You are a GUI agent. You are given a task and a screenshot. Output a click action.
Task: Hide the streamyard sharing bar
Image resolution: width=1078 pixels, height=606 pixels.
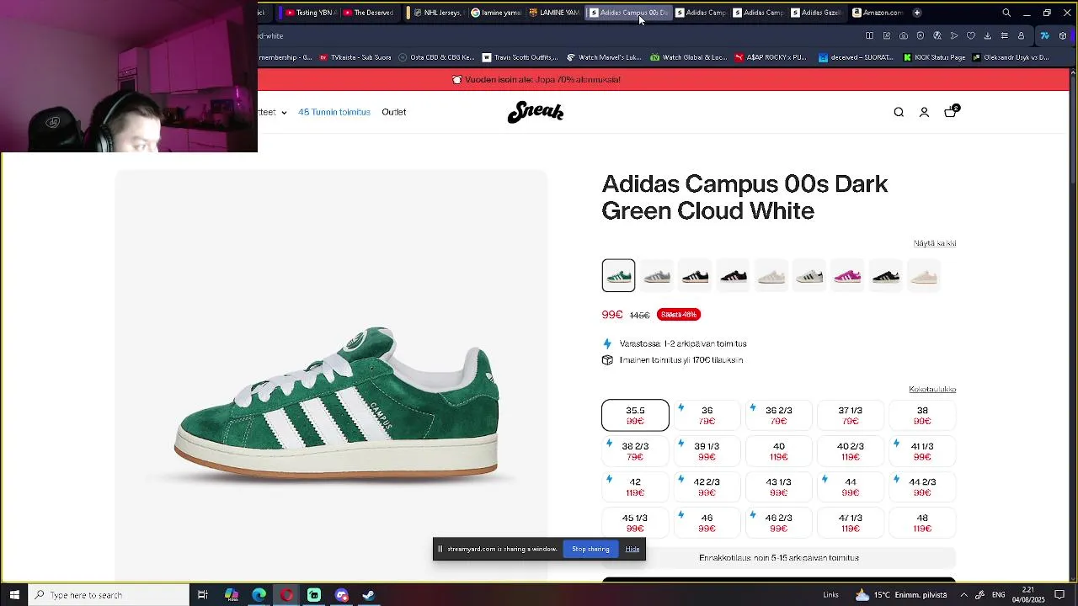pyautogui.click(x=632, y=549)
